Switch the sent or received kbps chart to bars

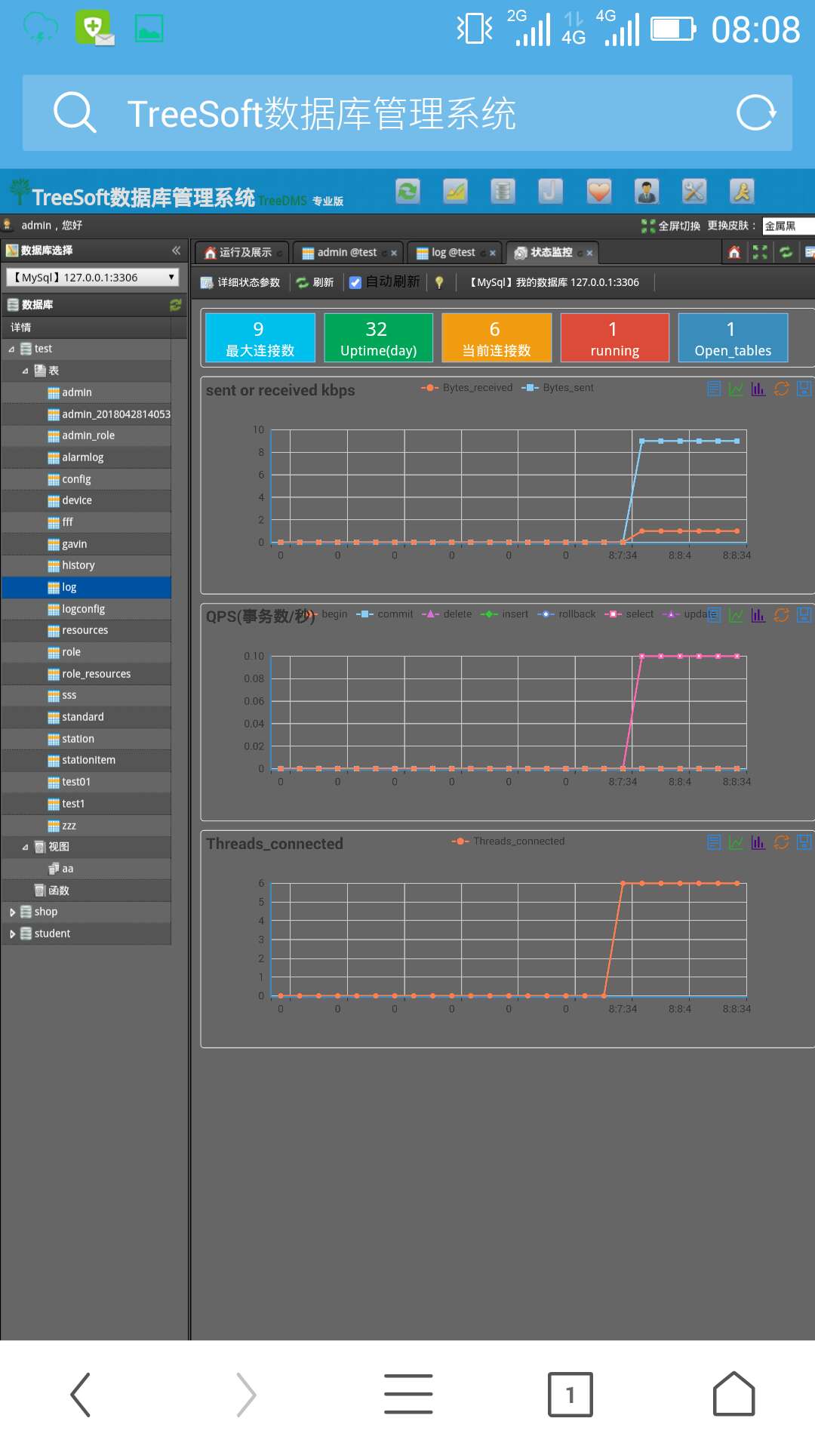point(758,389)
